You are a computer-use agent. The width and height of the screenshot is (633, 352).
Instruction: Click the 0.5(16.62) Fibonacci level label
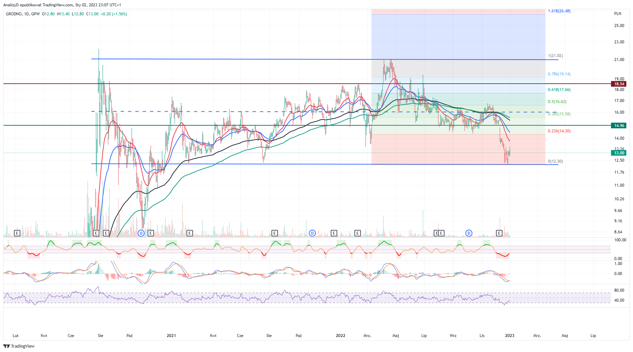click(557, 102)
